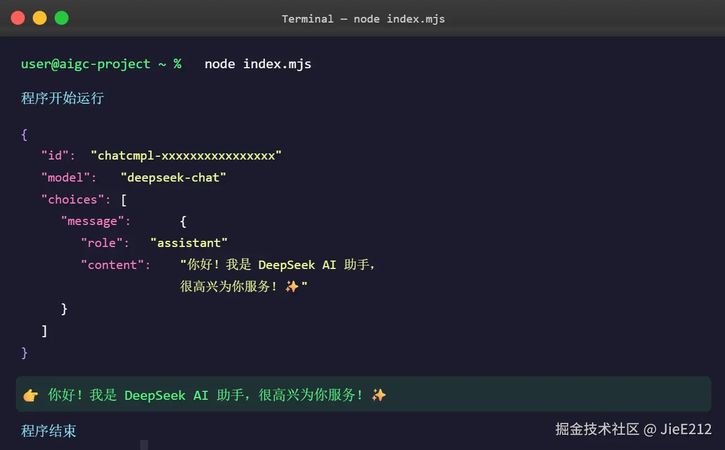Click the purple closing brace ending the JSON
The width and height of the screenshot is (725, 450).
click(x=24, y=352)
